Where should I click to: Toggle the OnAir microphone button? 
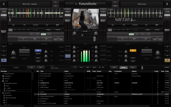pos(38,51)
